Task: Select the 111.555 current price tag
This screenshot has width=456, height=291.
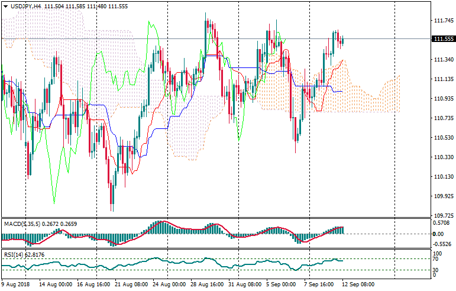Action: point(444,39)
